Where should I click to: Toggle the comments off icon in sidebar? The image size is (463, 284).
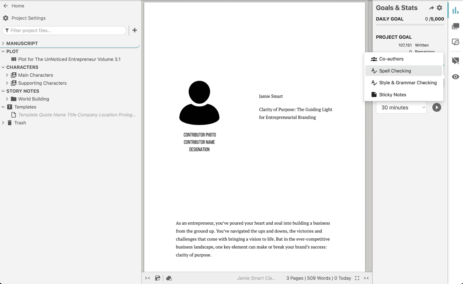pos(455,61)
